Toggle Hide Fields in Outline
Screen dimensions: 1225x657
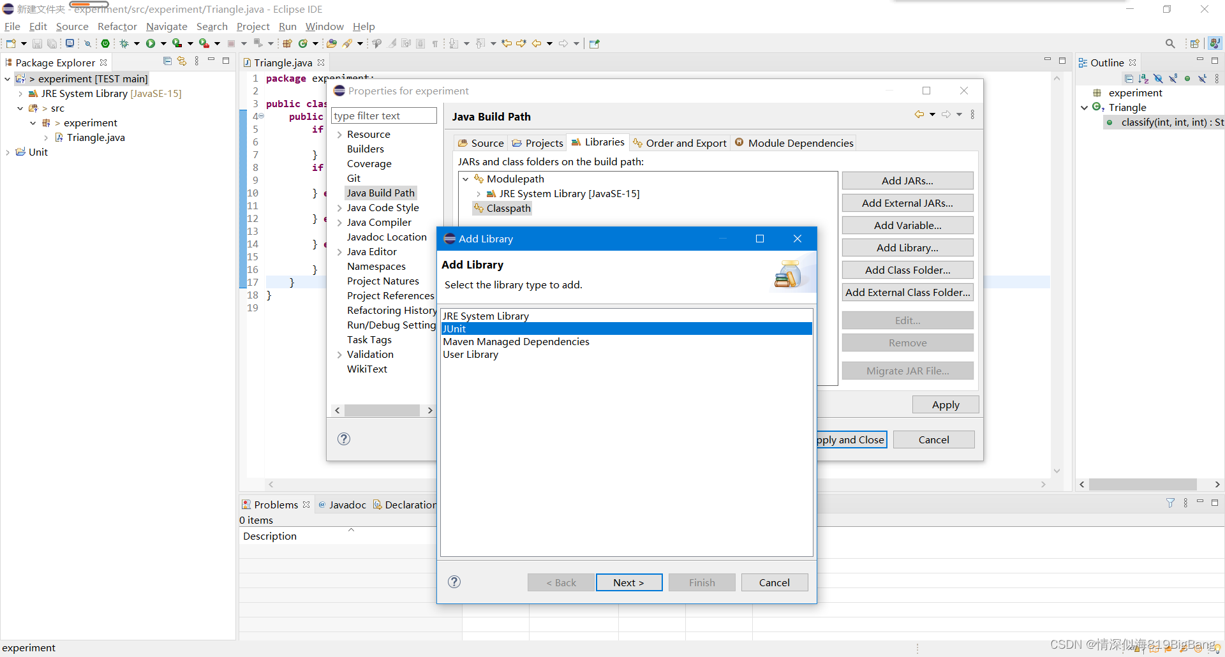click(1158, 78)
